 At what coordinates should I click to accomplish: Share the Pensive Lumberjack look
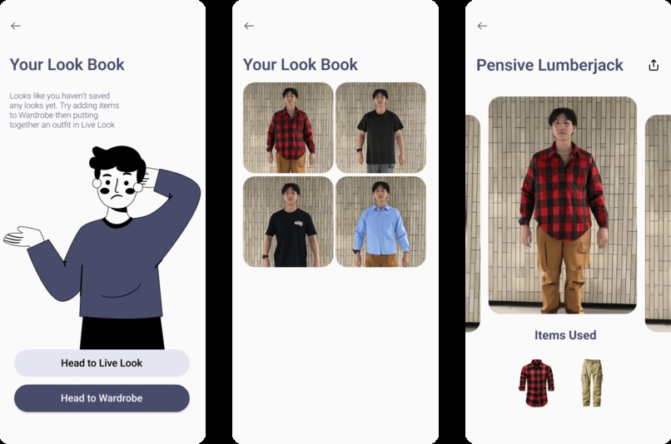(x=654, y=65)
